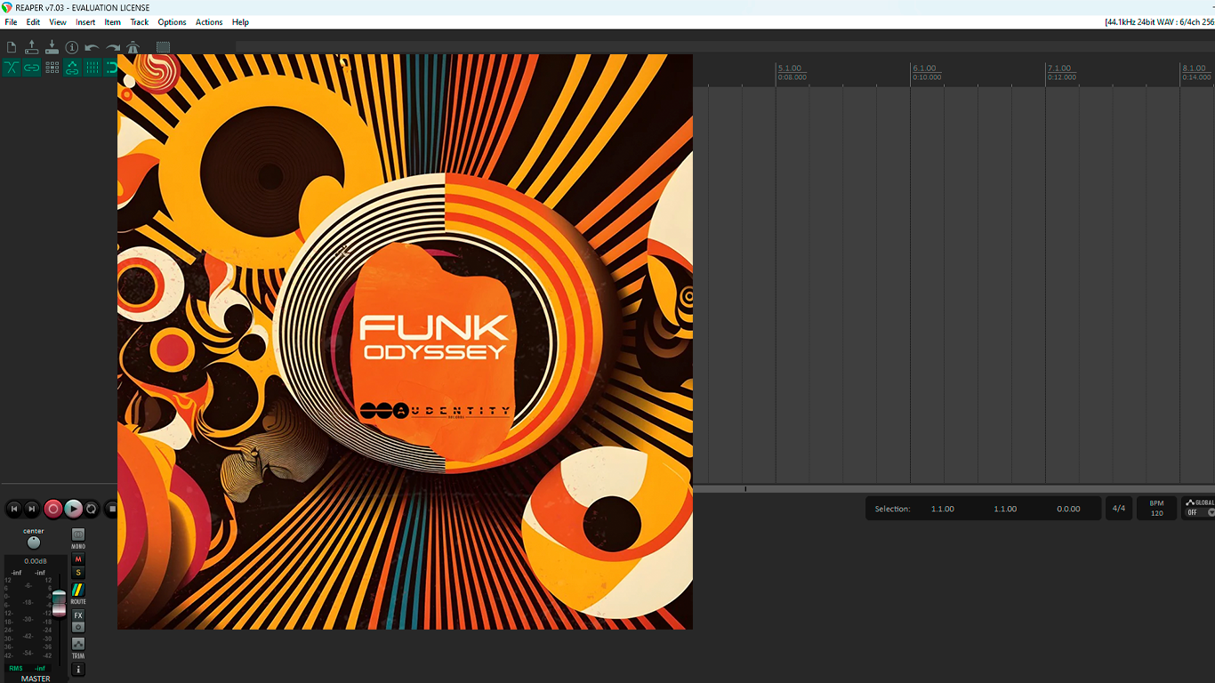
Task: Click the selection end field showing second 1.1.00
Action: click(1005, 509)
